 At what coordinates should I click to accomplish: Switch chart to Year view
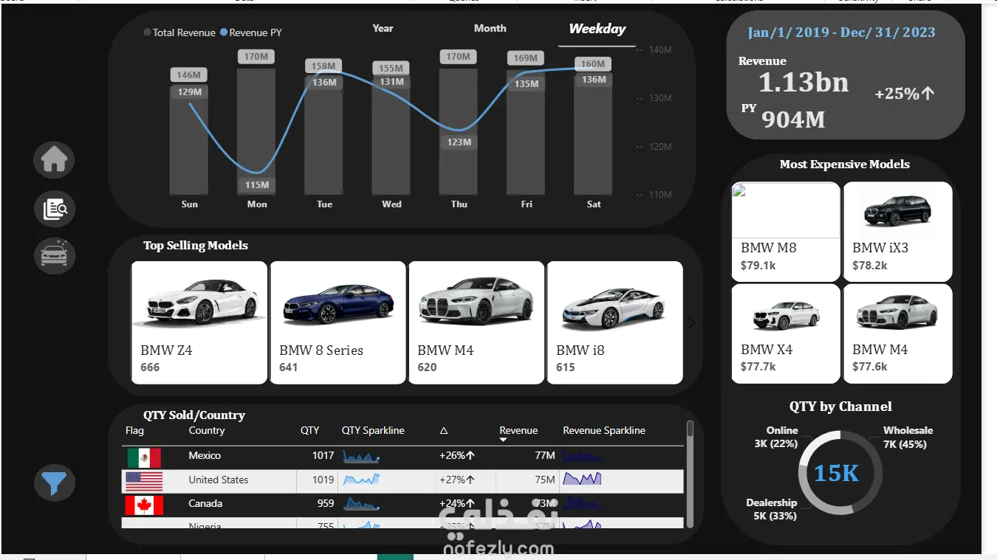coord(383,28)
